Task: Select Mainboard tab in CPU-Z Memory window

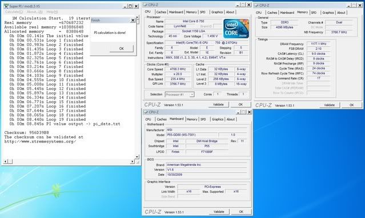Action: 287,13
